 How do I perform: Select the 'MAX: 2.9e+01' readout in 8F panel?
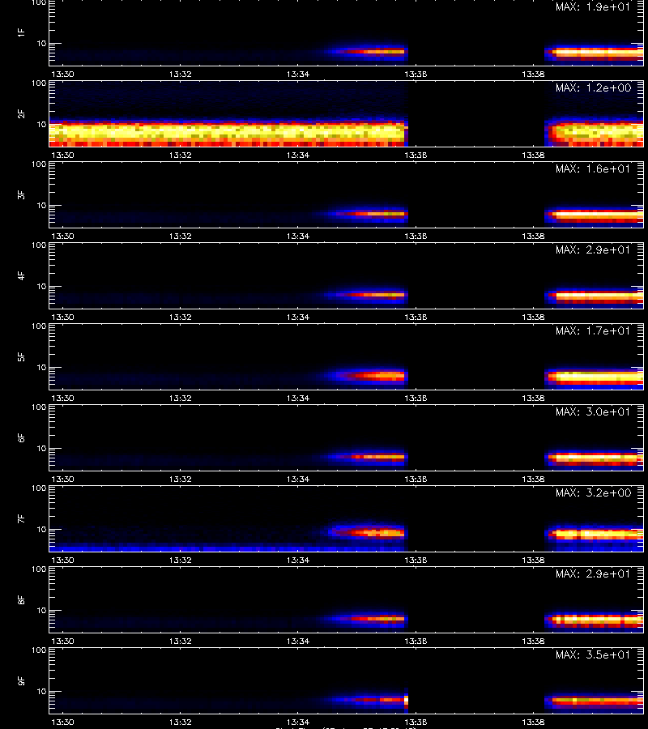pos(593,573)
